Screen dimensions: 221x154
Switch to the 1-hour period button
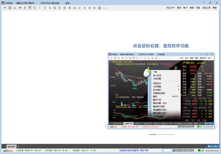point(60,8)
